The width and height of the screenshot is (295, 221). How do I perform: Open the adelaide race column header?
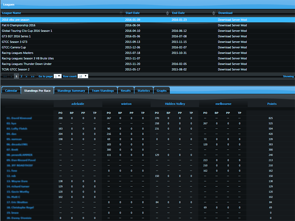(78, 104)
